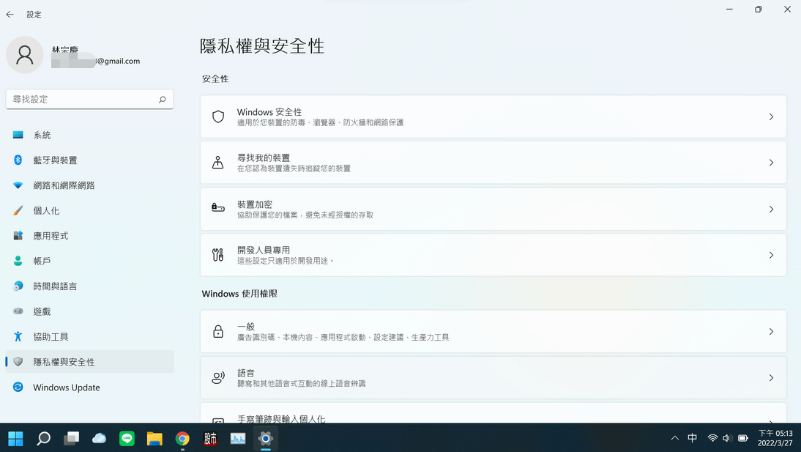Select 時間與語言 in the sidebar
This screenshot has width=801, height=452.
[89, 286]
